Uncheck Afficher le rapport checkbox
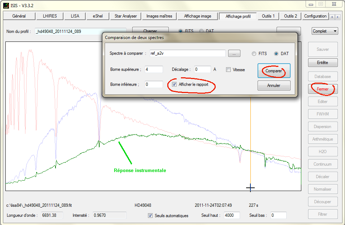This screenshot has width=345, height=225. (174, 84)
